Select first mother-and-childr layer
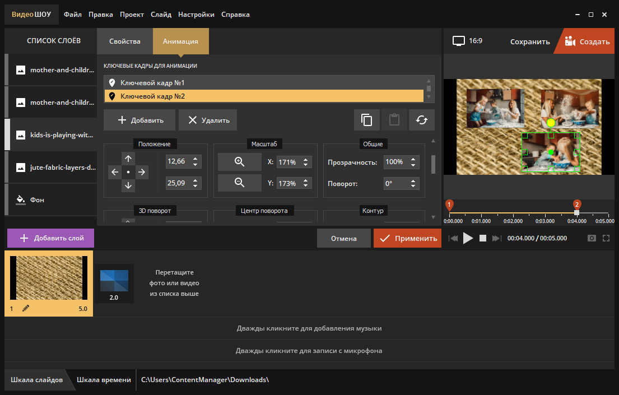Viewport: 619px width, 395px height. click(x=50, y=70)
